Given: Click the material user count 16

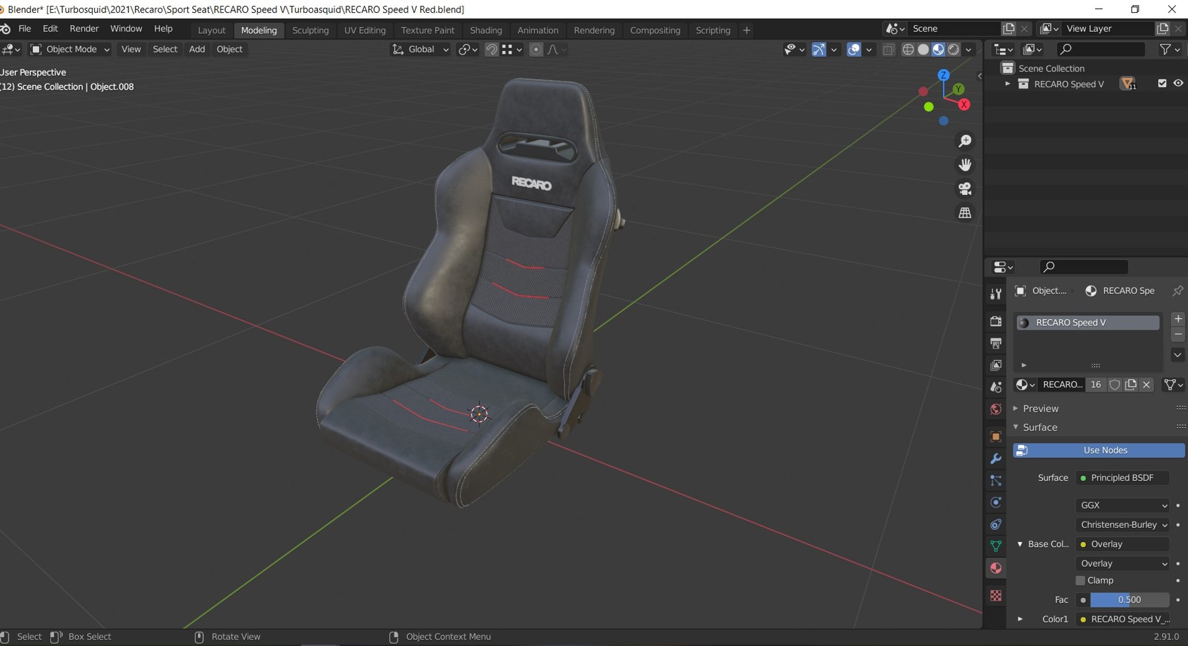Looking at the screenshot, I should [1095, 384].
